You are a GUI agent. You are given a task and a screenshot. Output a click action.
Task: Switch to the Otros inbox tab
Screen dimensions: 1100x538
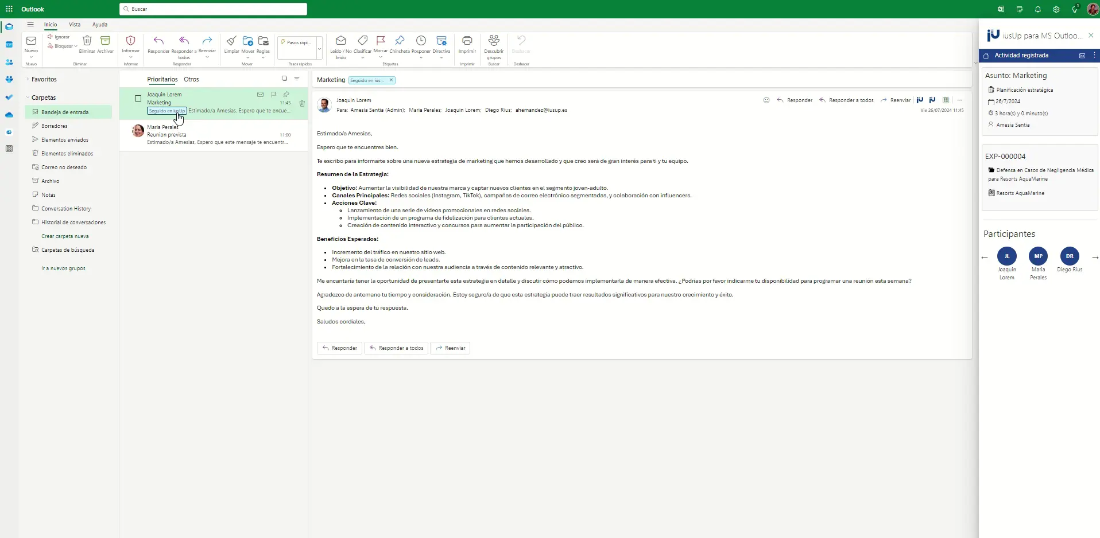(x=191, y=79)
